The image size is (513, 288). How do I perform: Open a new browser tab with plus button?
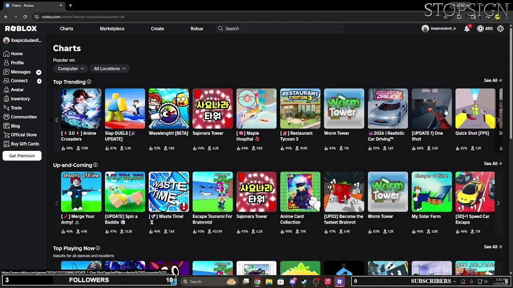pos(71,6)
